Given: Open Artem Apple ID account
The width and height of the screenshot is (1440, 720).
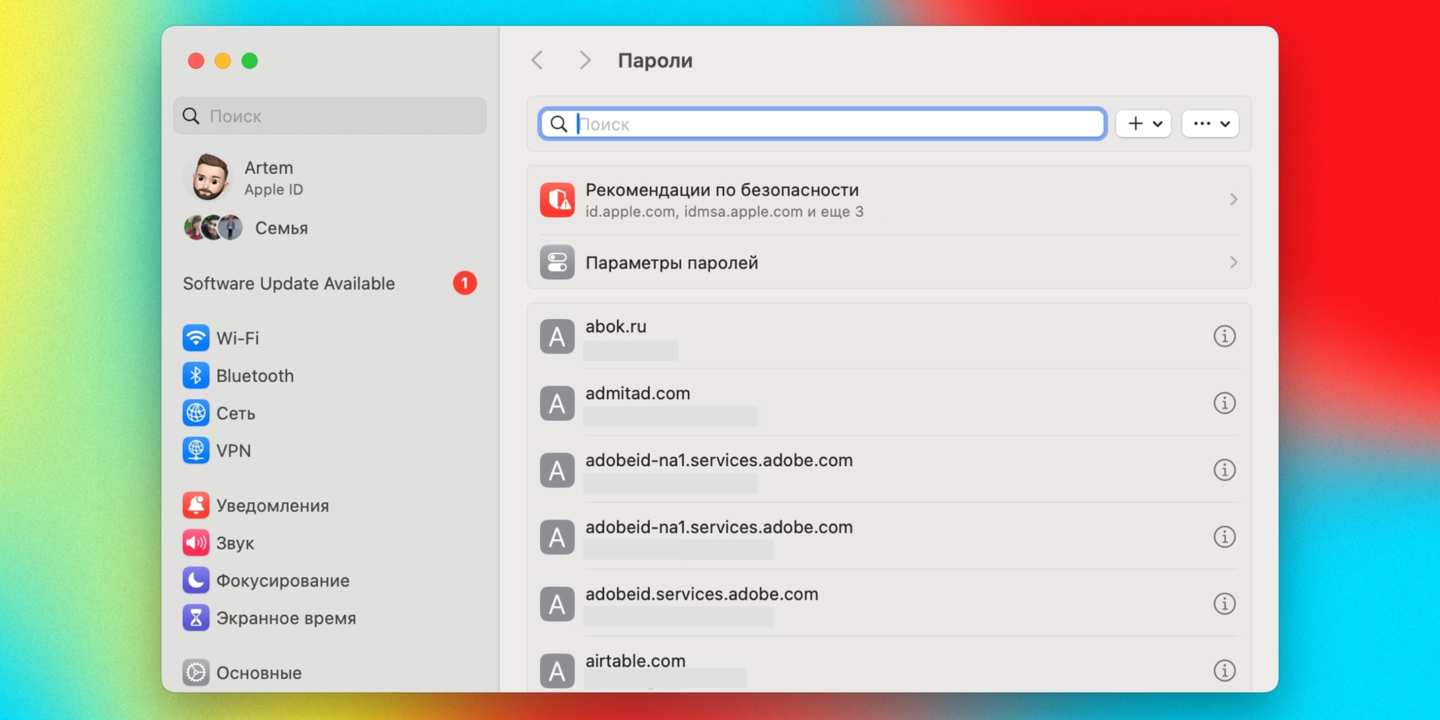Looking at the screenshot, I should click(x=330, y=178).
